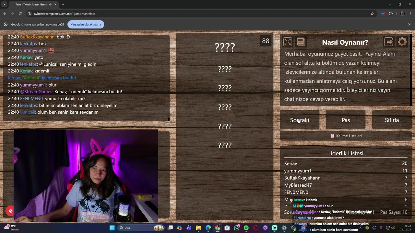This screenshot has height=233, width=415.
Task: Click the Sonraki button
Action: [300, 120]
